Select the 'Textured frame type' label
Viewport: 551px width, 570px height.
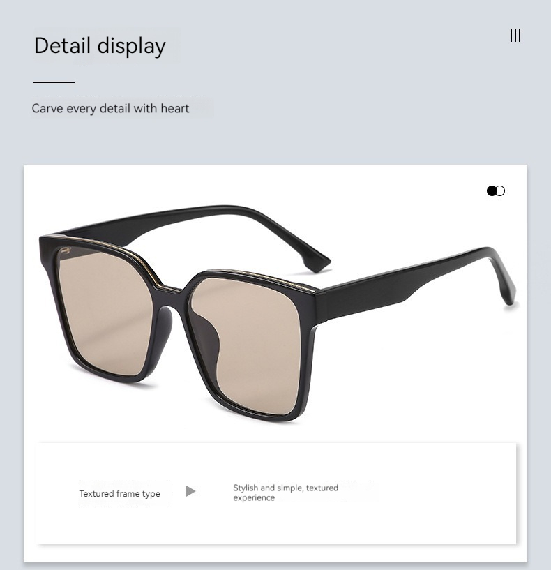point(119,494)
